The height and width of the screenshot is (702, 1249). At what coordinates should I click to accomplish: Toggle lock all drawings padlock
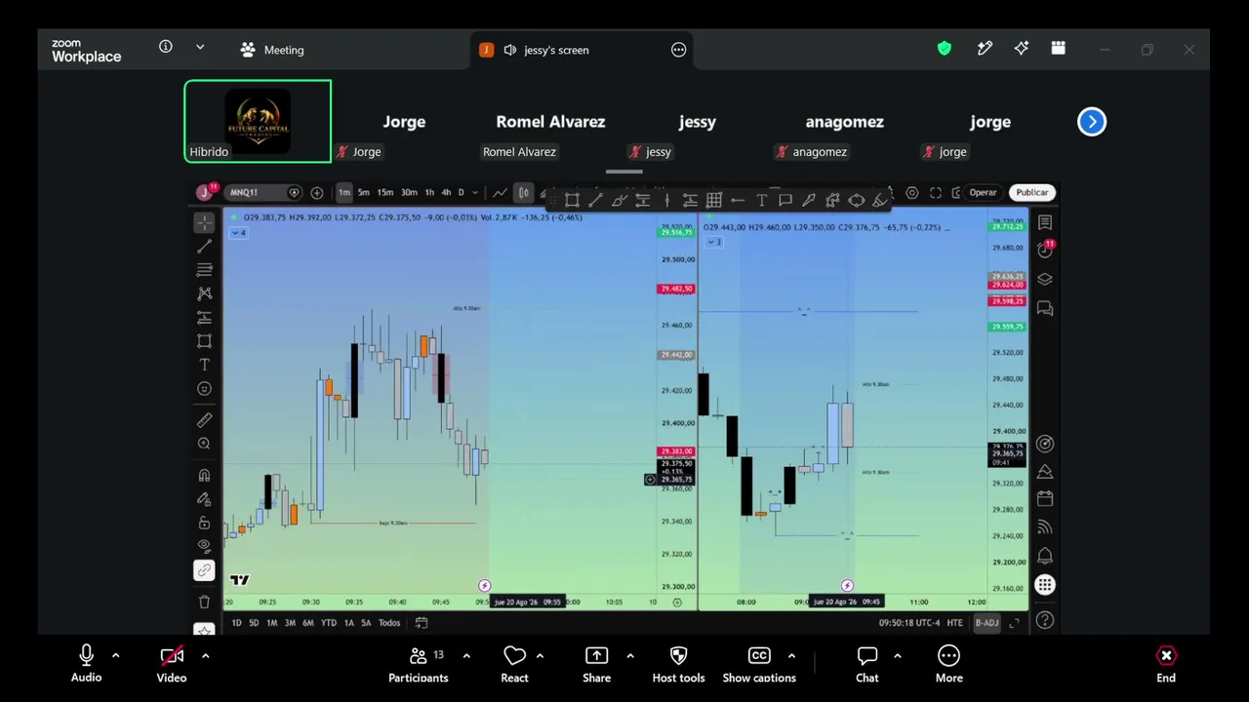point(204,523)
